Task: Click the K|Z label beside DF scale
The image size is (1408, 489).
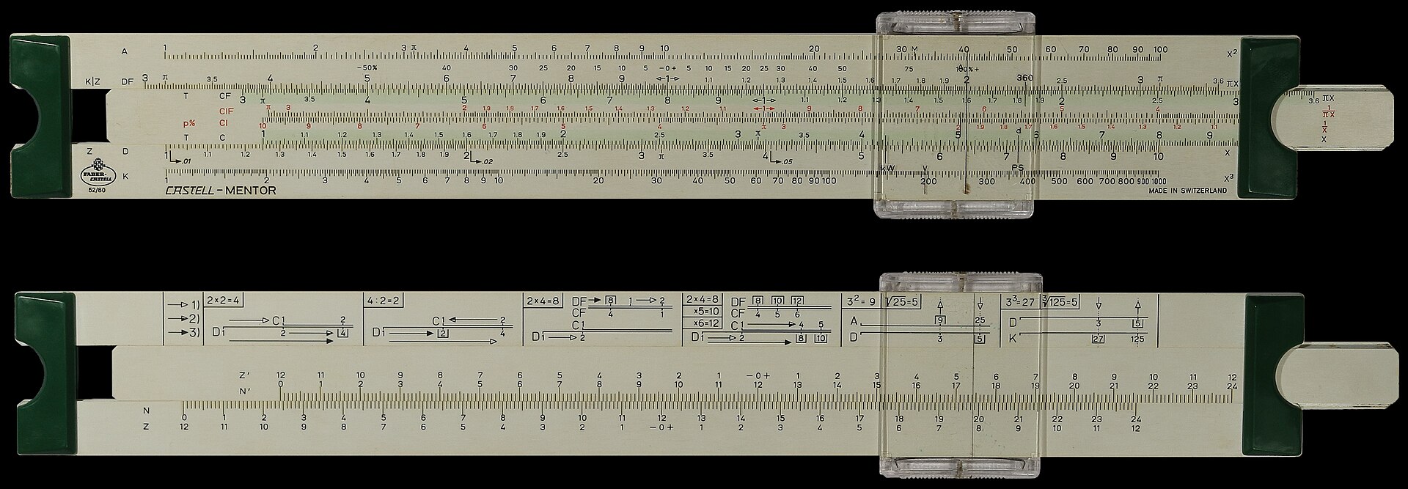Action: [x=93, y=81]
